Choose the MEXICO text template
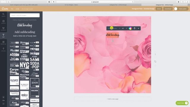 (x=34, y=49)
